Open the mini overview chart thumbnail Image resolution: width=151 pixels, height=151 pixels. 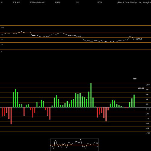coord(75,145)
